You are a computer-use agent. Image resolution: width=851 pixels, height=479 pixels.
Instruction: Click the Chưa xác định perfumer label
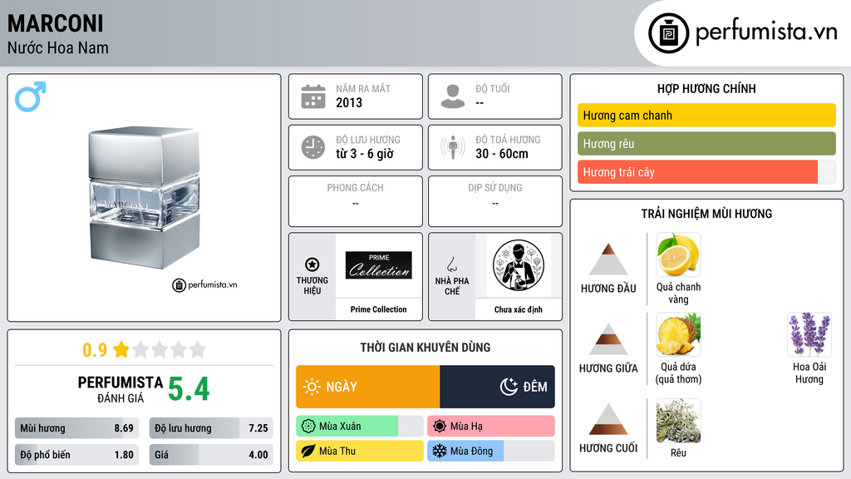[519, 309]
